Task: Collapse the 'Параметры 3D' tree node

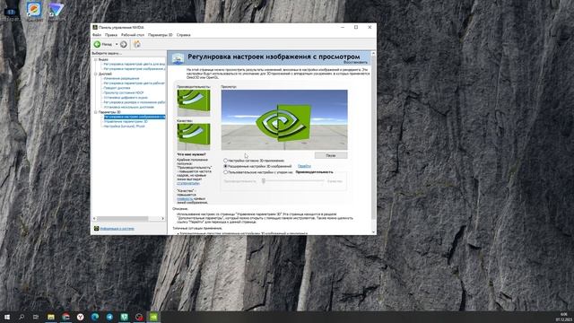Action: (96, 112)
